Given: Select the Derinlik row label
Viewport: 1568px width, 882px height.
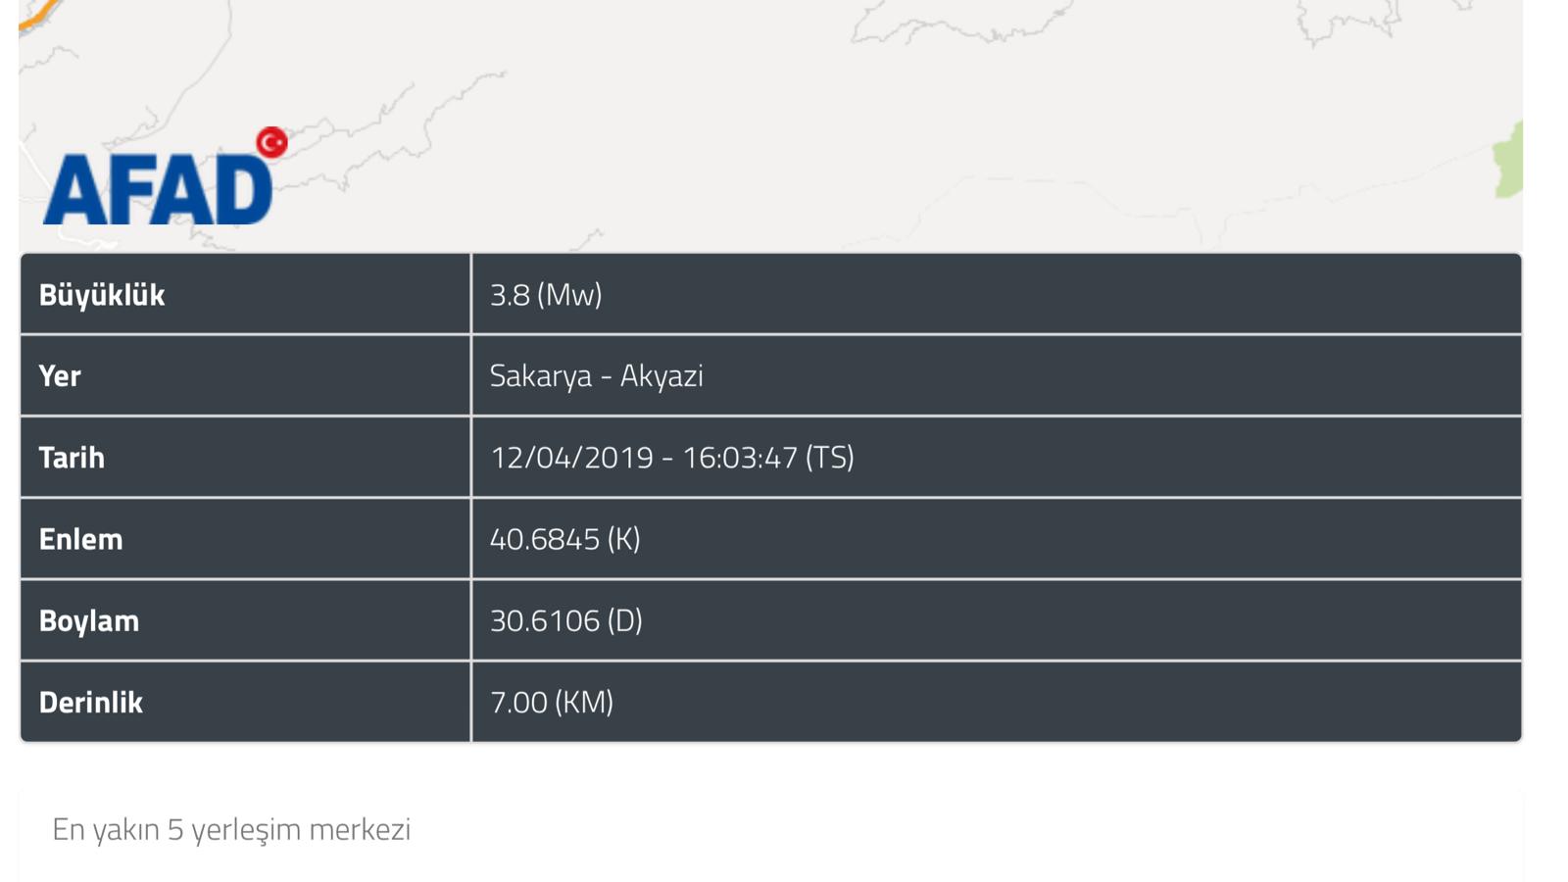Looking at the screenshot, I should [x=91, y=703].
